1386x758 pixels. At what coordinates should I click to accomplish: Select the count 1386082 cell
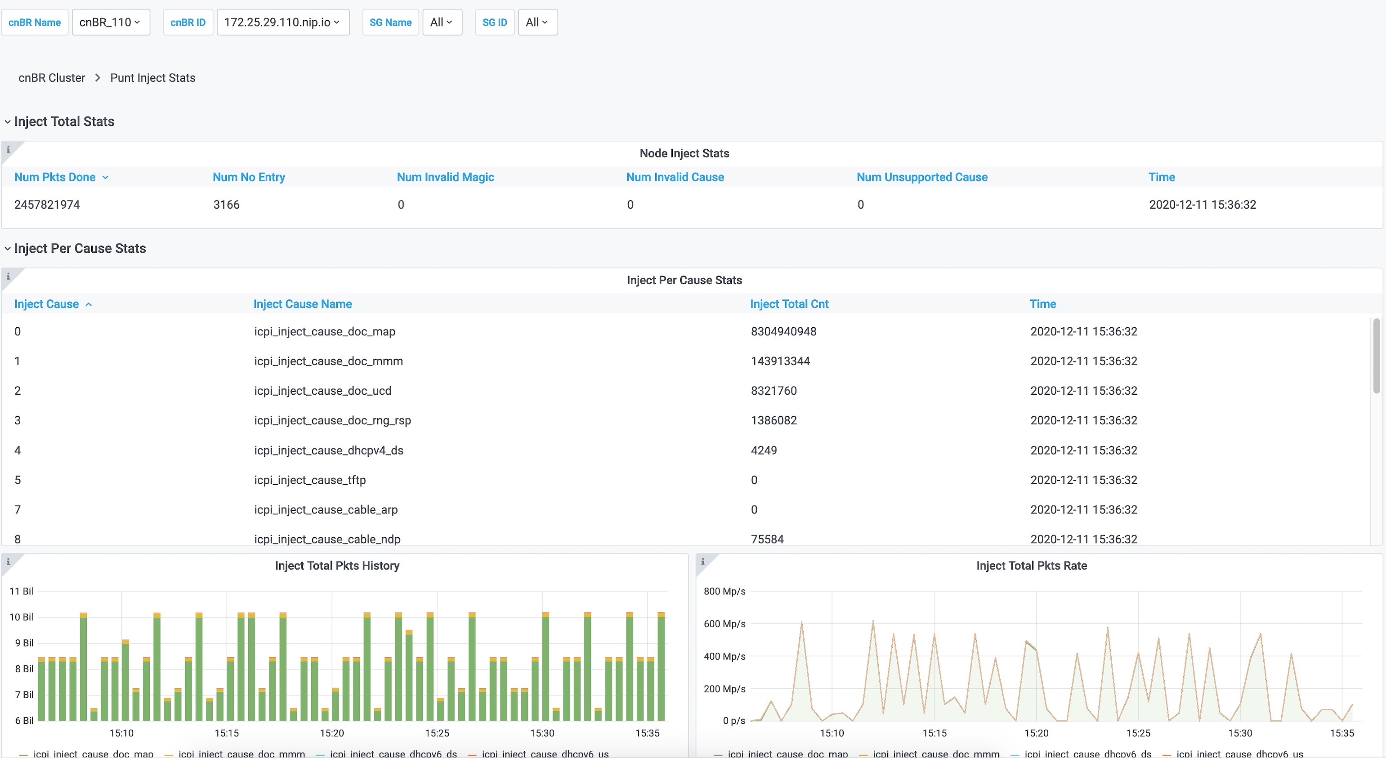coord(773,420)
